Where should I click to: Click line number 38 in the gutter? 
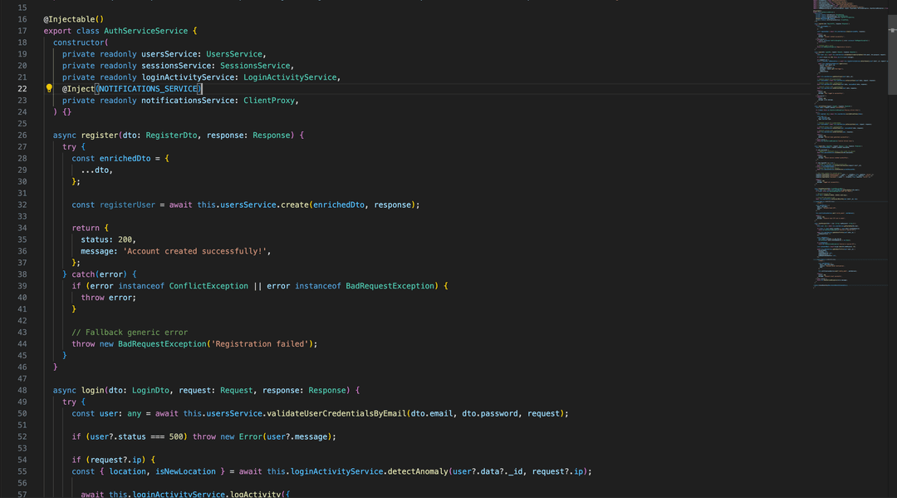pyautogui.click(x=22, y=274)
